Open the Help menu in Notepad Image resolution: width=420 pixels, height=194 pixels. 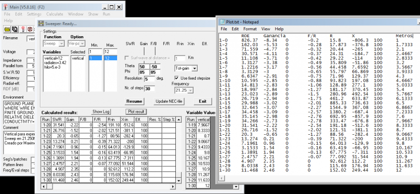tap(279, 29)
